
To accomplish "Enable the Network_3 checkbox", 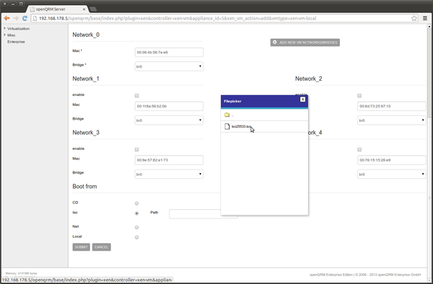I will (x=136, y=149).
